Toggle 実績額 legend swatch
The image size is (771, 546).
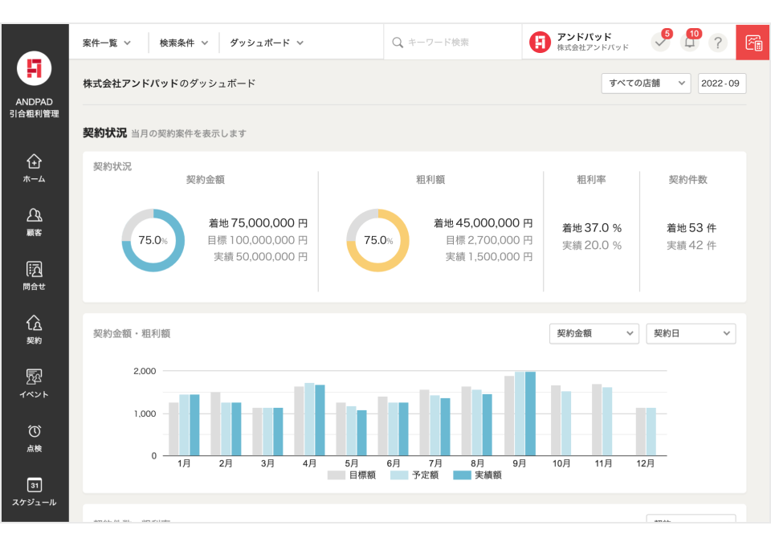[462, 475]
